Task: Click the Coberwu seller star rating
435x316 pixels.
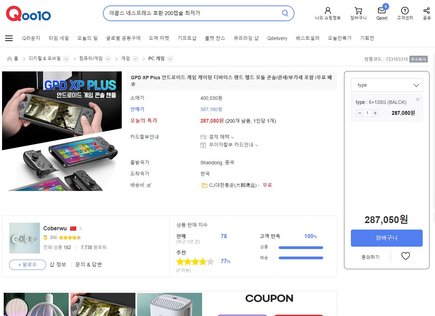Action: tap(70, 237)
